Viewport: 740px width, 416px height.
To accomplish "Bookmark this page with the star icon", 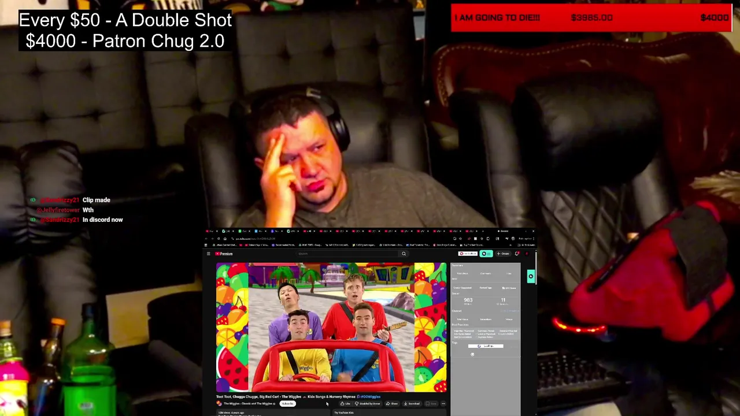I will click(x=461, y=239).
